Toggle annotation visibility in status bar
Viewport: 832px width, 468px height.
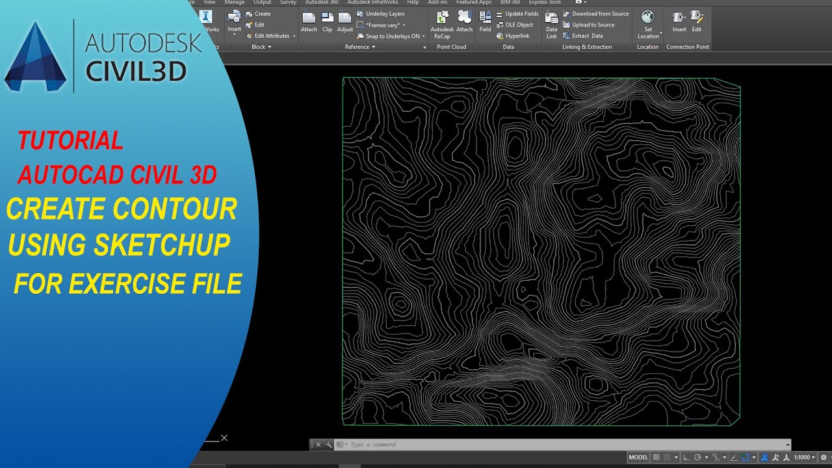(x=764, y=457)
